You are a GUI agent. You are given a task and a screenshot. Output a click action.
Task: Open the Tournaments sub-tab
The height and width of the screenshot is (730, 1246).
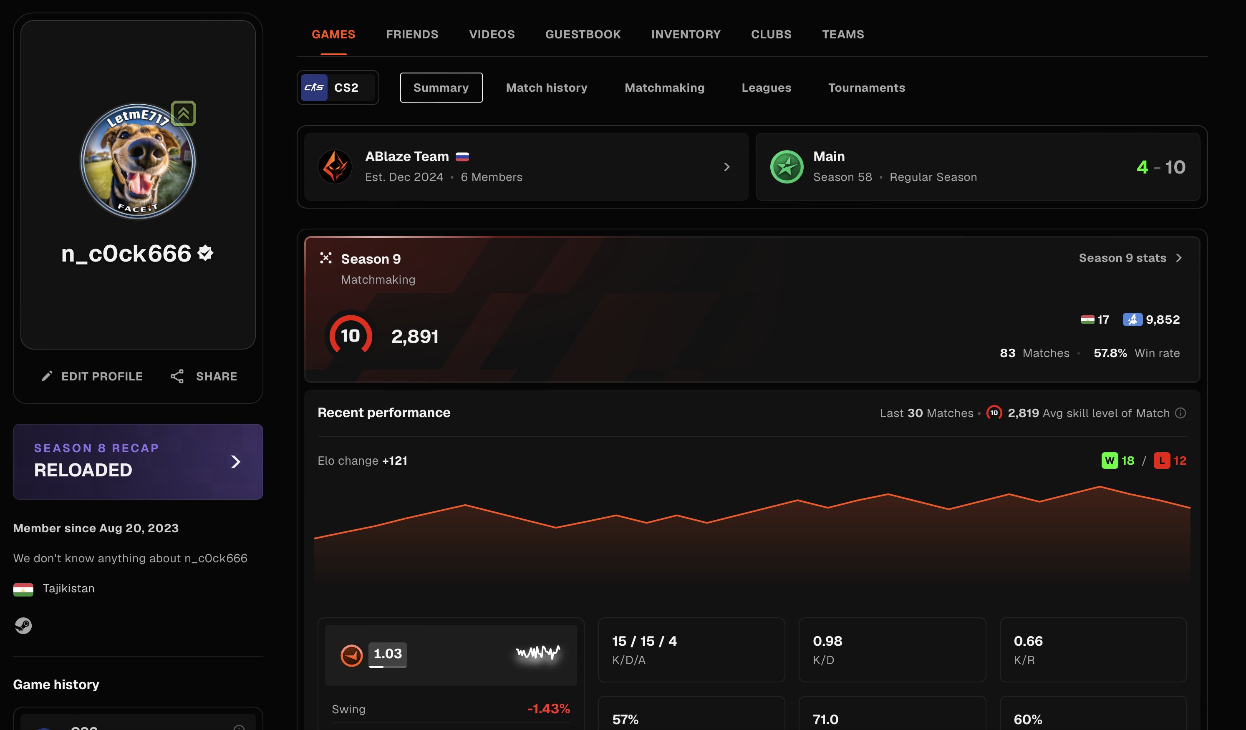(x=867, y=88)
